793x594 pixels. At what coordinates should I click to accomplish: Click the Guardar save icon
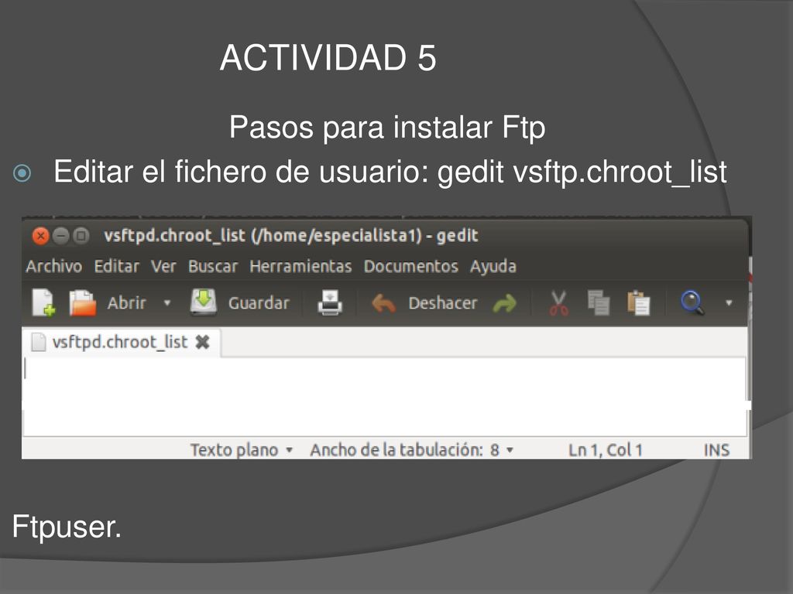(204, 302)
